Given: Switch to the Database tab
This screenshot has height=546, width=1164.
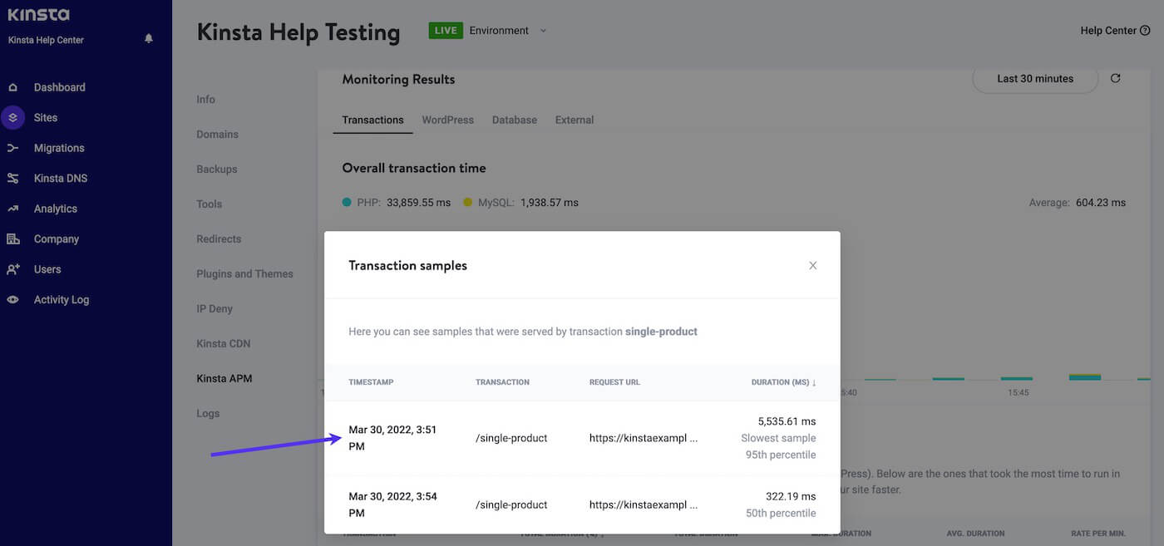Looking at the screenshot, I should click(x=515, y=120).
